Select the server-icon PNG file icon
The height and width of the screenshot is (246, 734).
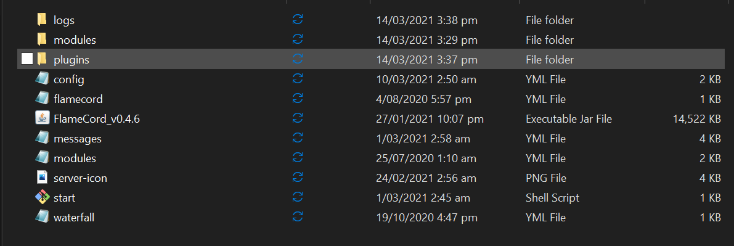click(x=42, y=178)
